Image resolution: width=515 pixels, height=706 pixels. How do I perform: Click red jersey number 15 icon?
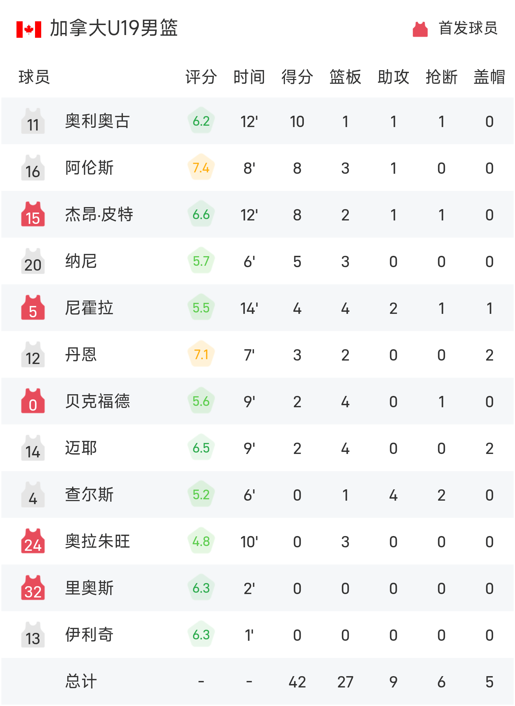(33, 215)
